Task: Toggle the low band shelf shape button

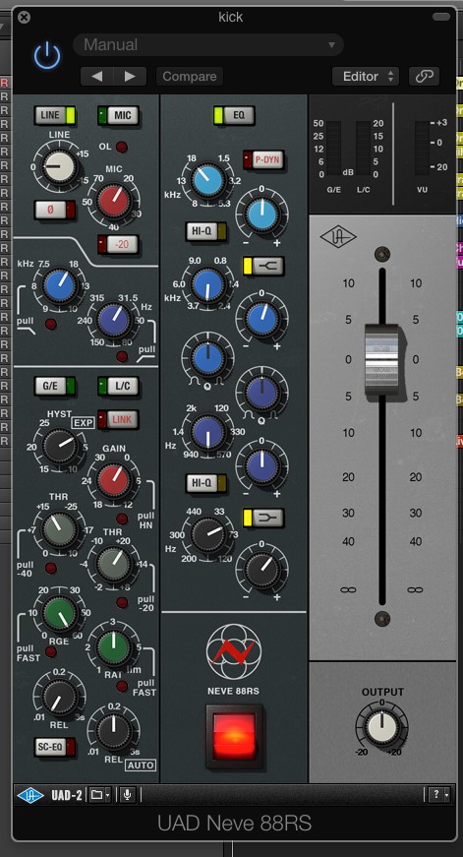Action: [263, 517]
